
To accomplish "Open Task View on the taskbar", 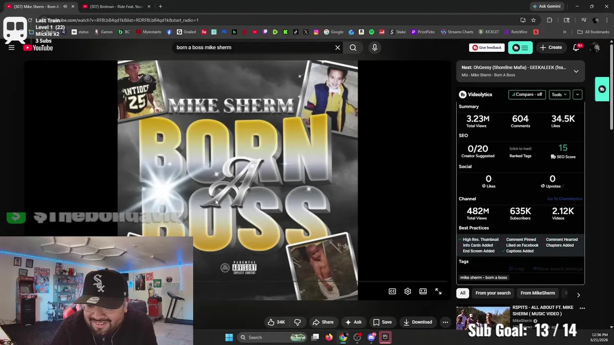I will click(x=315, y=337).
